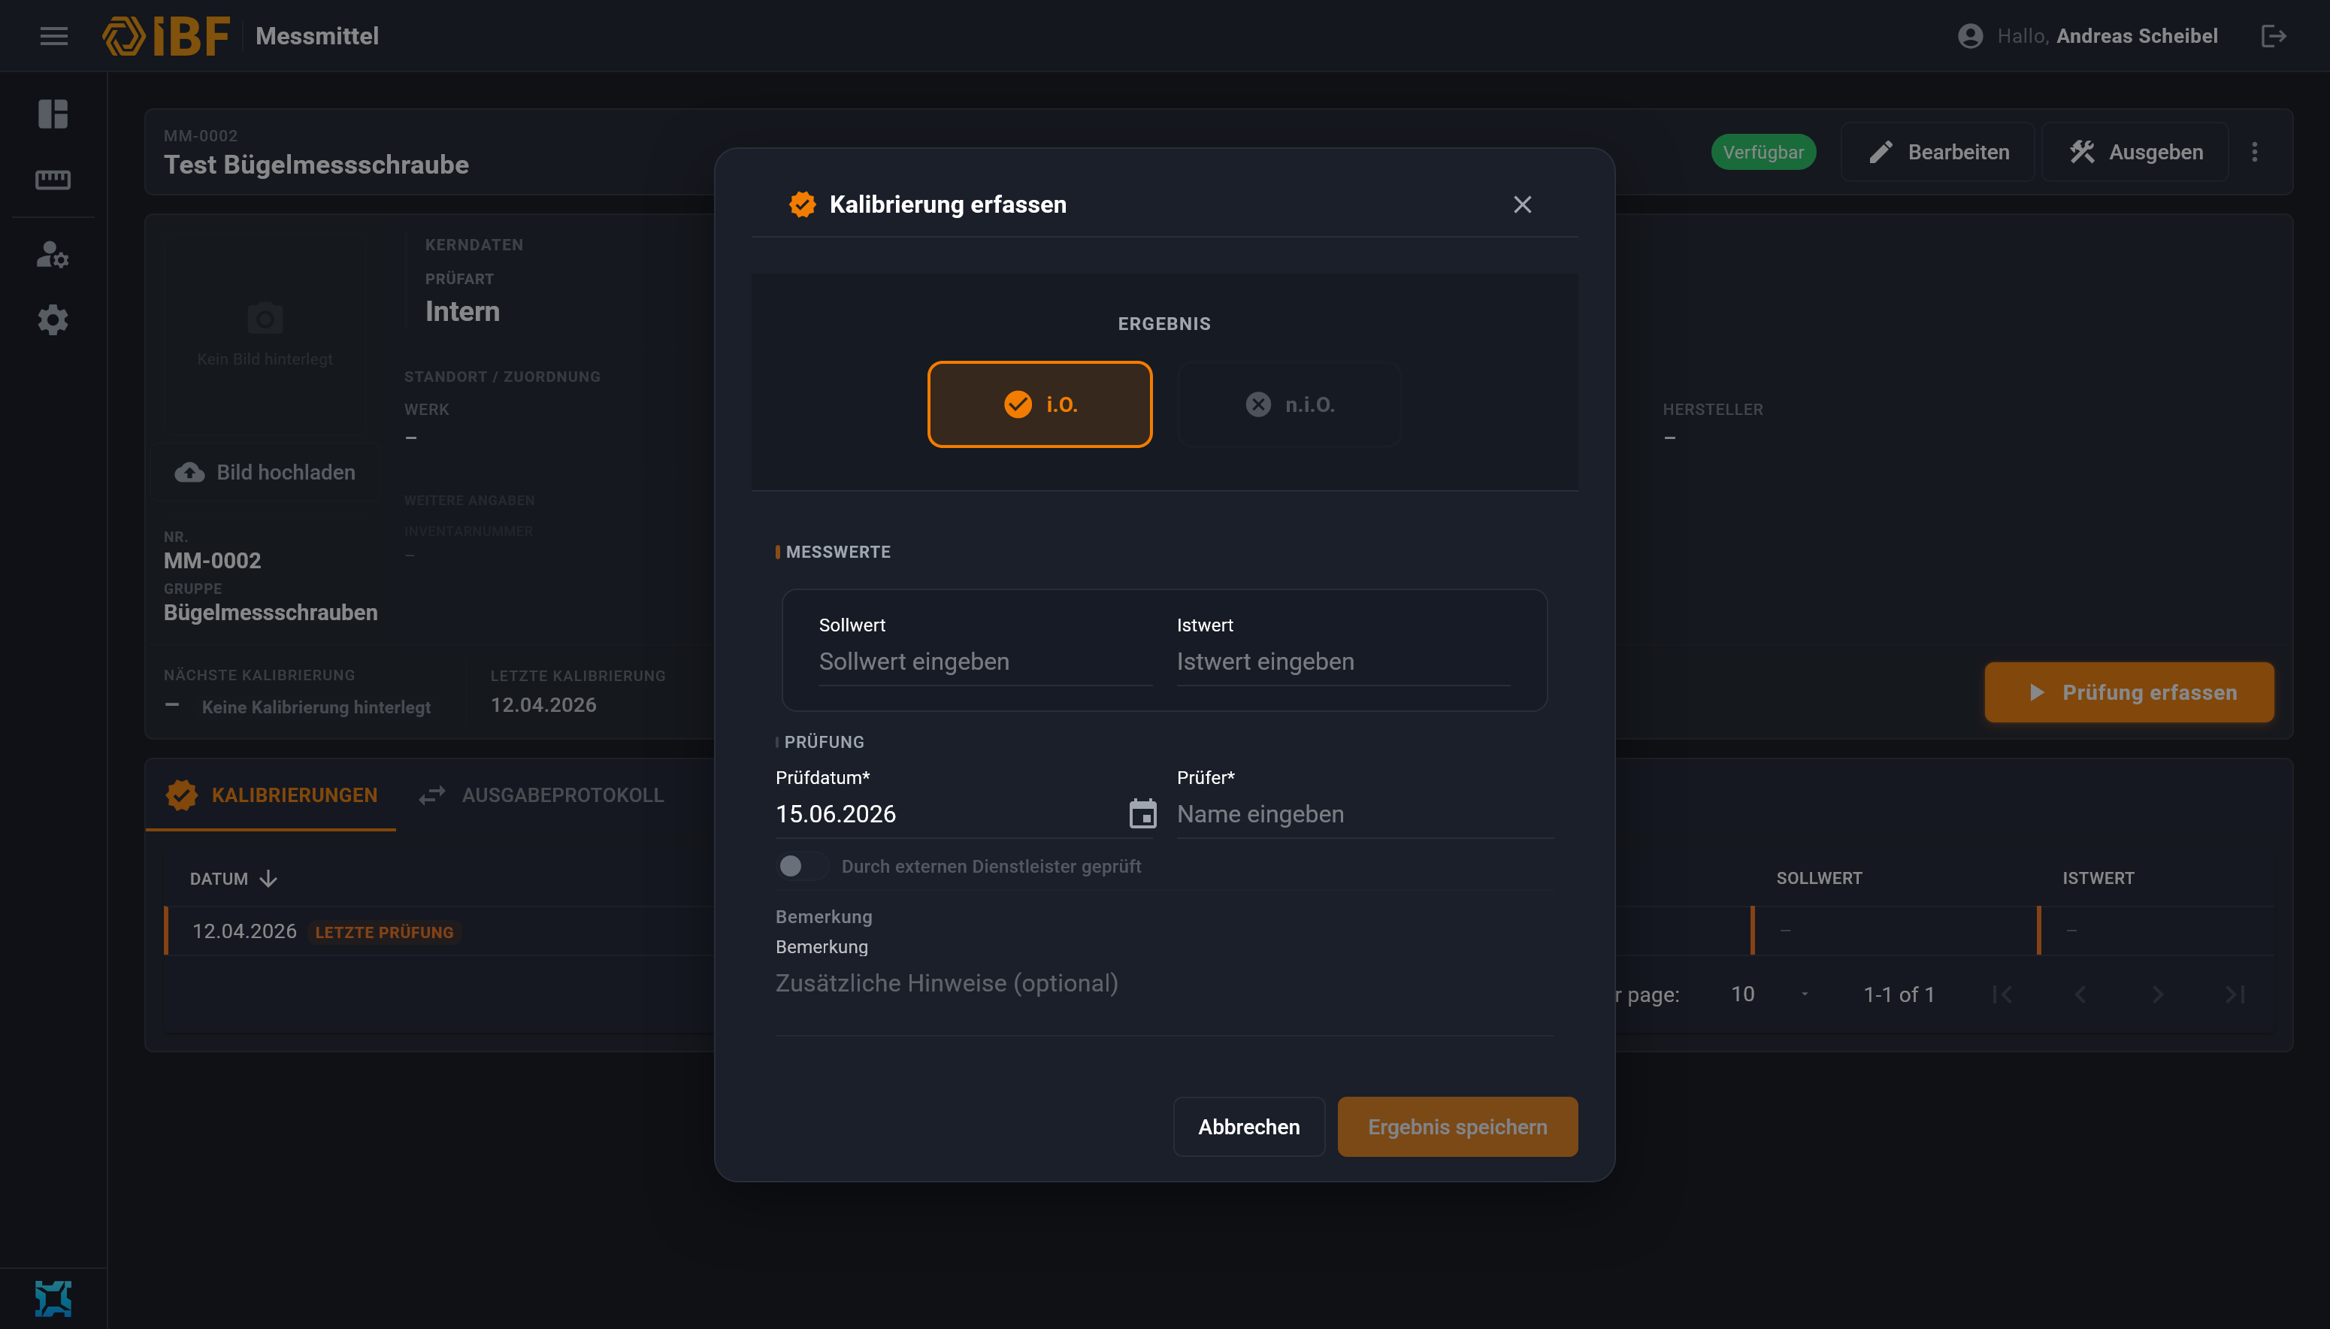Close the Kalibrierung erfassen dialog
Image resolution: width=2330 pixels, height=1329 pixels.
[x=1522, y=204]
